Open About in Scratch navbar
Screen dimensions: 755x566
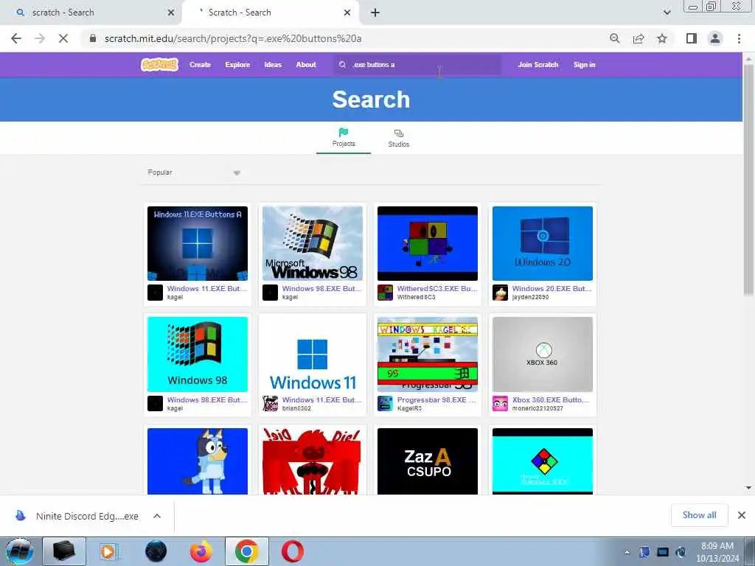pyautogui.click(x=306, y=65)
